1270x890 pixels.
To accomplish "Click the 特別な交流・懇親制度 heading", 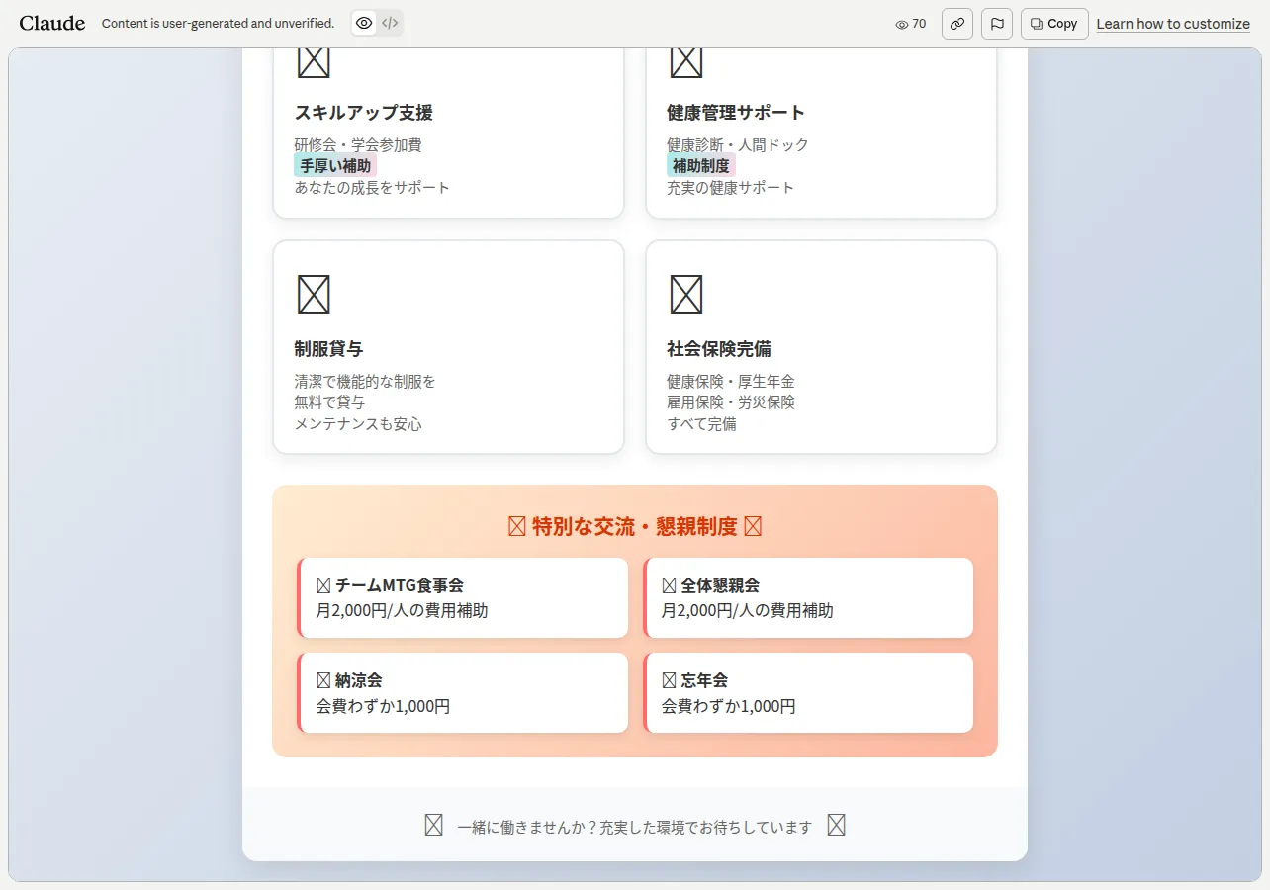I will (x=635, y=526).
